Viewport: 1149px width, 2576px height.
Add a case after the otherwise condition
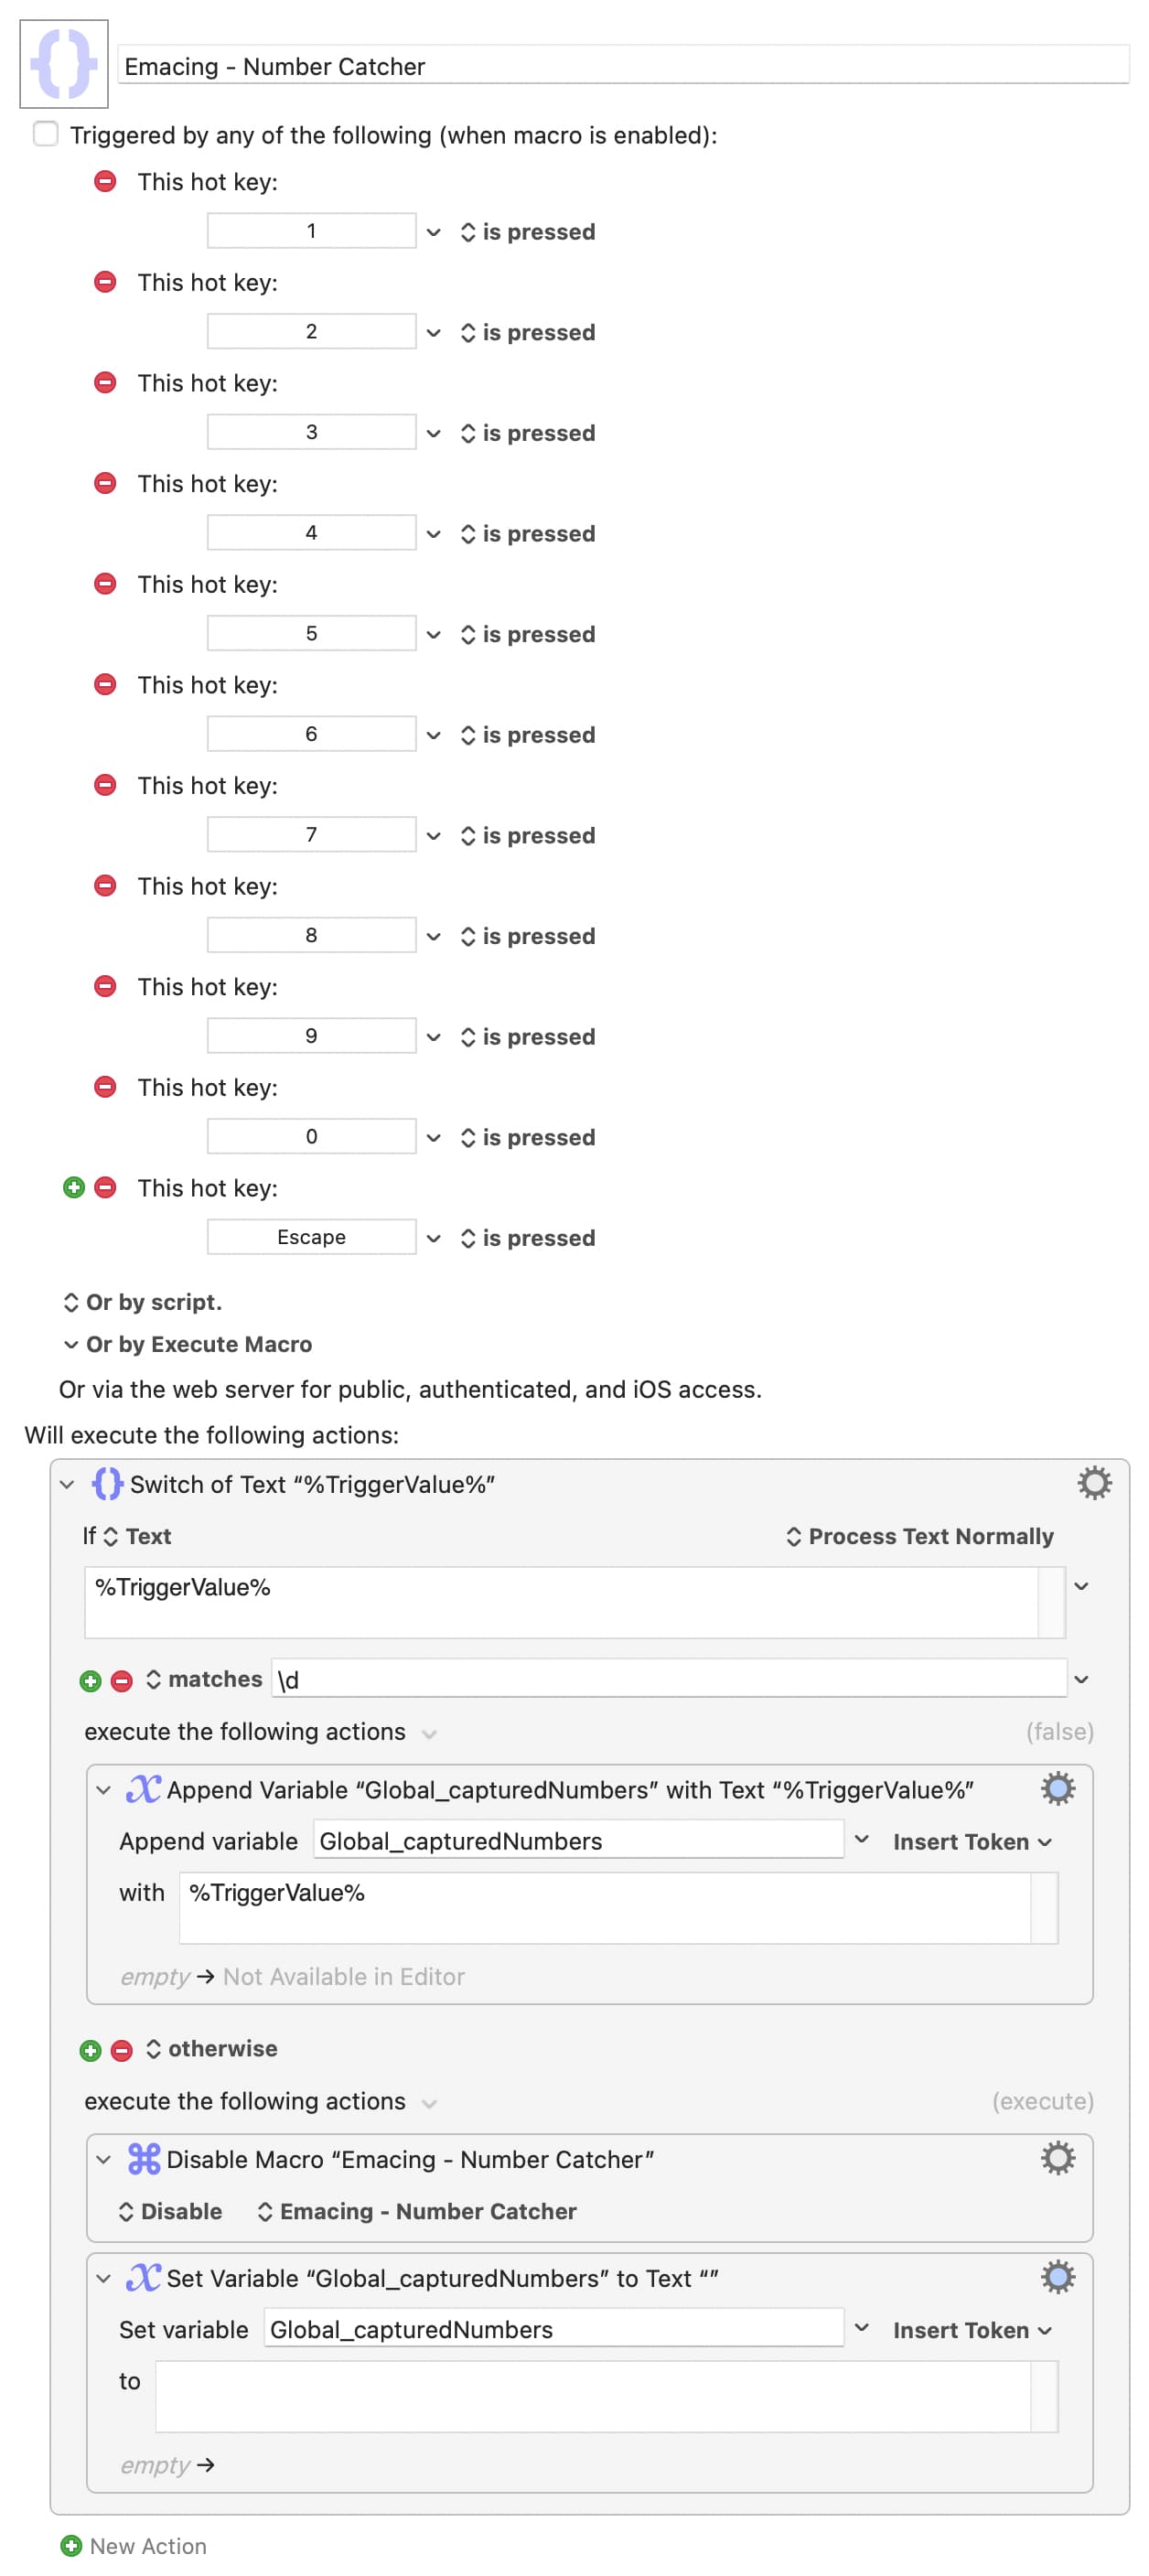(x=90, y=2050)
